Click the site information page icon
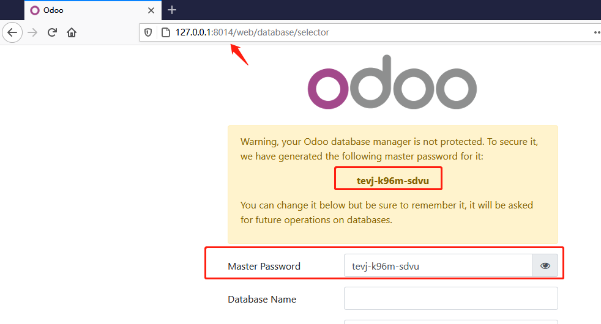The image size is (601, 324). click(165, 32)
